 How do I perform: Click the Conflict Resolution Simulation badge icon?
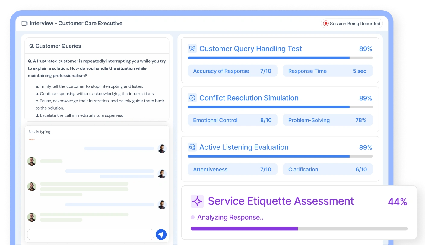[192, 98]
